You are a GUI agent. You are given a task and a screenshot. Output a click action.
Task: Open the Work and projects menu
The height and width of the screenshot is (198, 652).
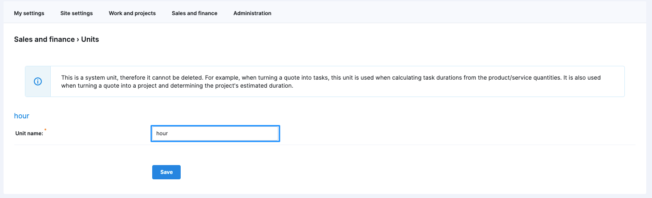(x=132, y=13)
